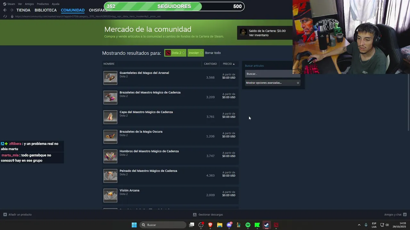Image resolution: width=410 pixels, height=230 pixels.
Task: Click the wallet profile avatar
Action: [243, 32]
